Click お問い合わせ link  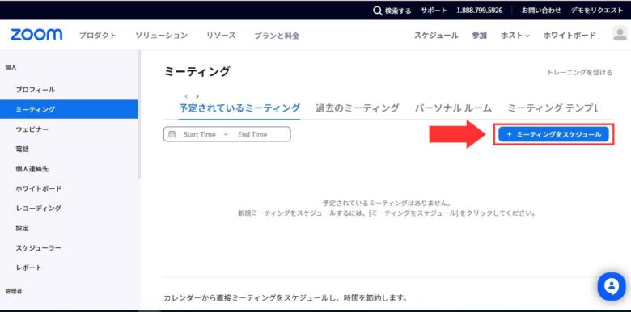pyautogui.click(x=541, y=11)
